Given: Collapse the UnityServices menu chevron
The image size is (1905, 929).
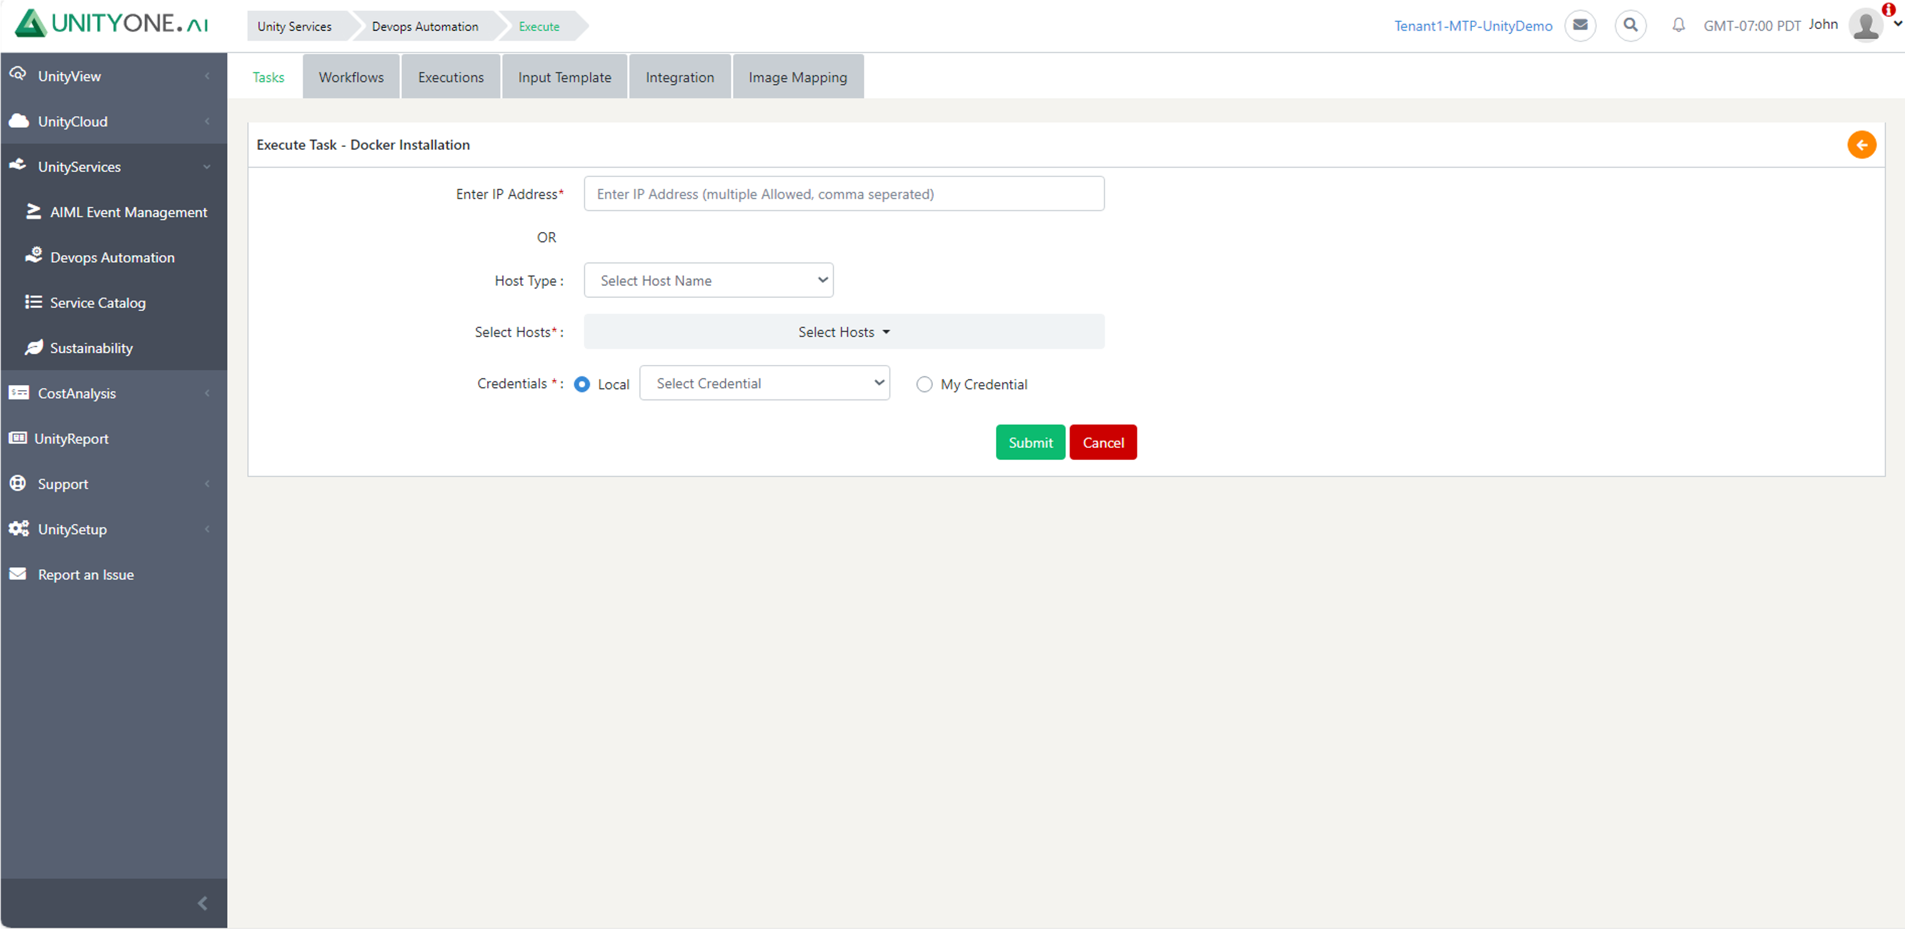Looking at the screenshot, I should (207, 166).
